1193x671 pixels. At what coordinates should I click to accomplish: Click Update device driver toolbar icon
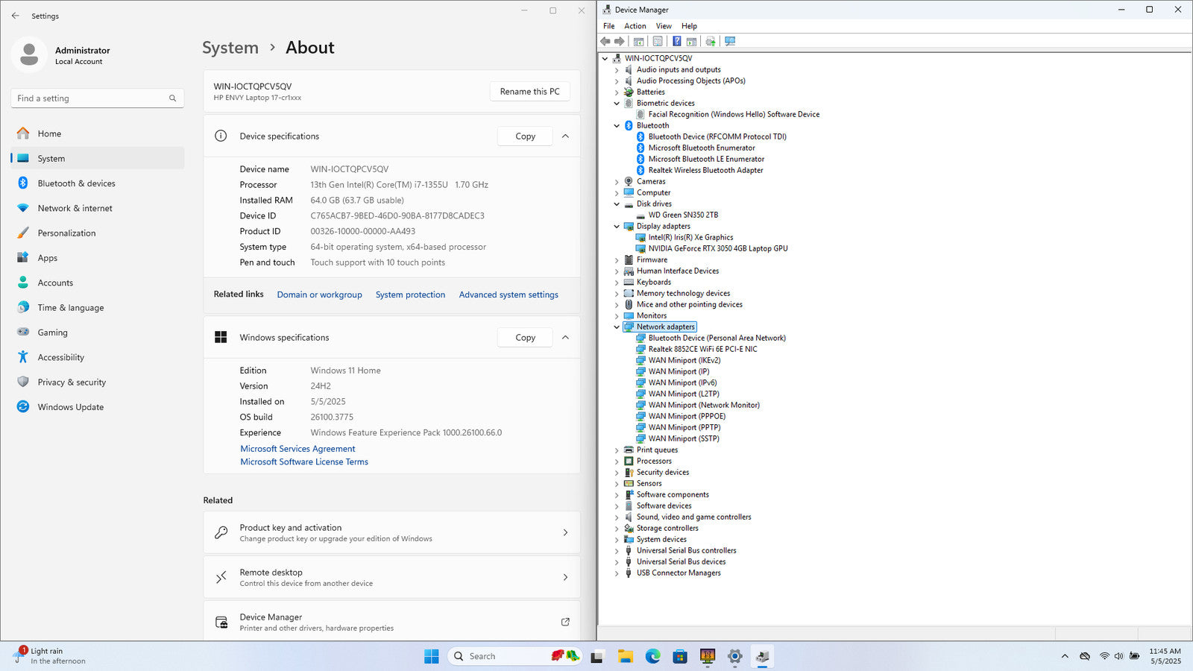711,42
